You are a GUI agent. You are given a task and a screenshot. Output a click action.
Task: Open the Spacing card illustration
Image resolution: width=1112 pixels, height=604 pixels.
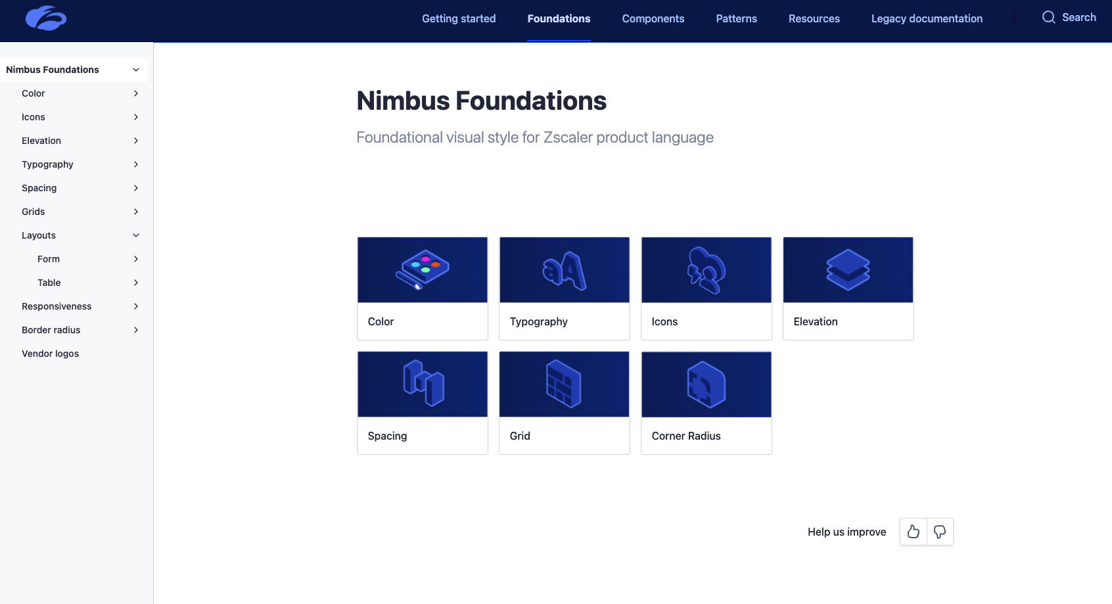tap(423, 384)
